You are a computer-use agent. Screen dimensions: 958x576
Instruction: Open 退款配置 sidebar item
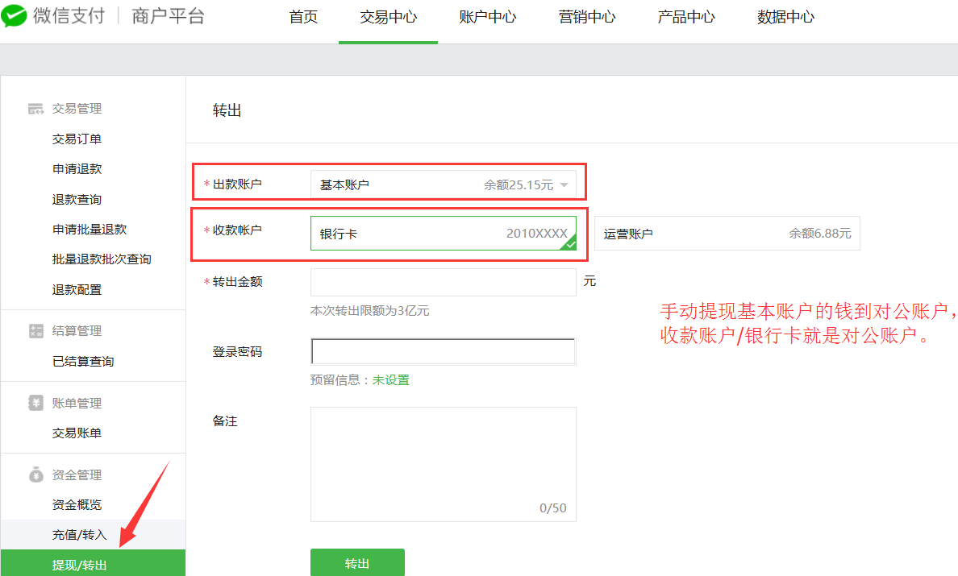tap(77, 290)
